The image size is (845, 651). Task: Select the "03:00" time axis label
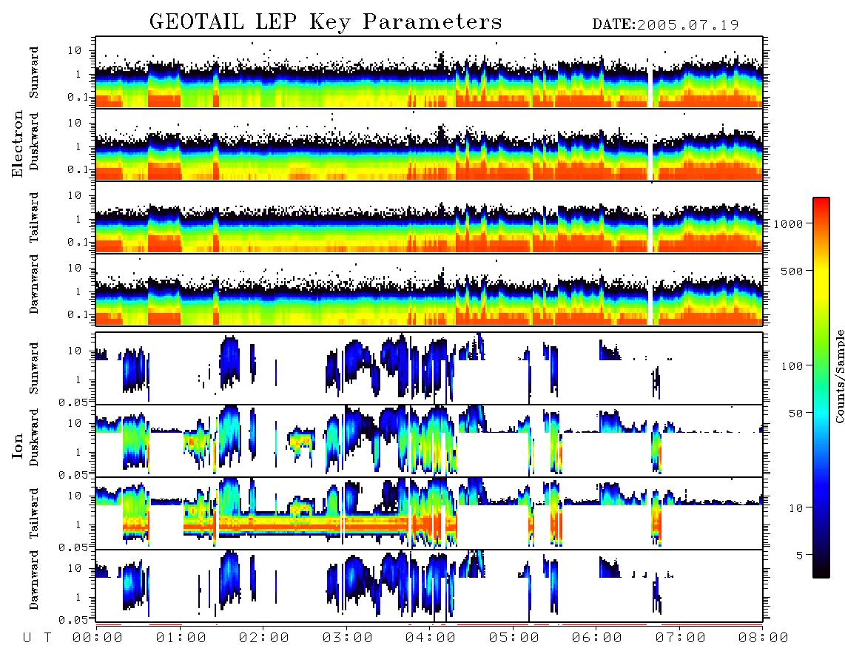[x=348, y=638]
